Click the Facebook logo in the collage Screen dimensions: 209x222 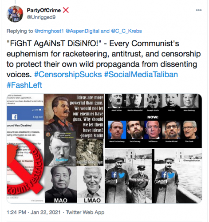[x=15, y=117]
